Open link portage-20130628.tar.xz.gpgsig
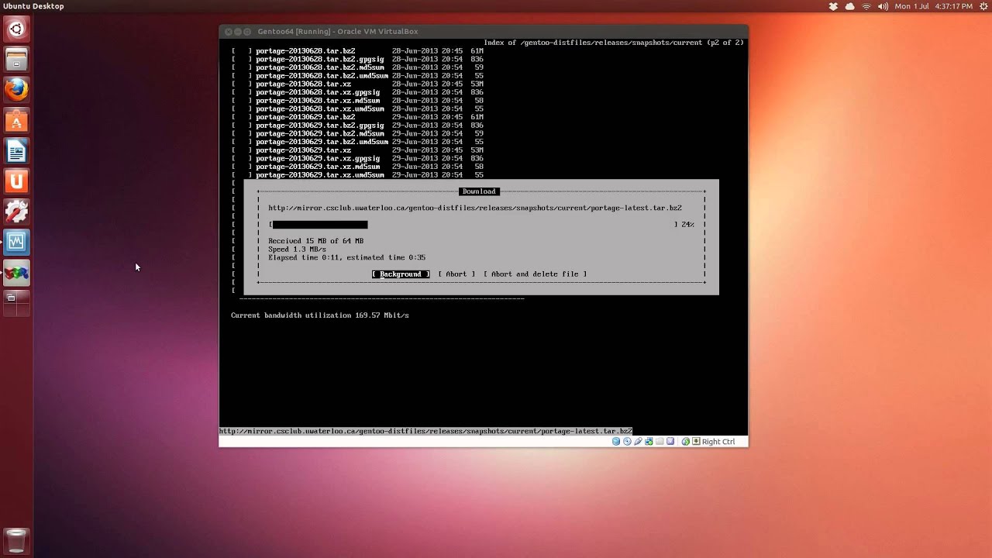 (318, 92)
